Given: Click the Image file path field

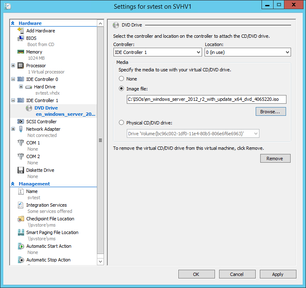Looking at the screenshot, I should 207,99.
